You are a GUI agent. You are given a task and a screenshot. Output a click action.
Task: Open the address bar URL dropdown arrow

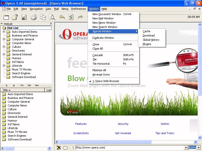point(186,148)
